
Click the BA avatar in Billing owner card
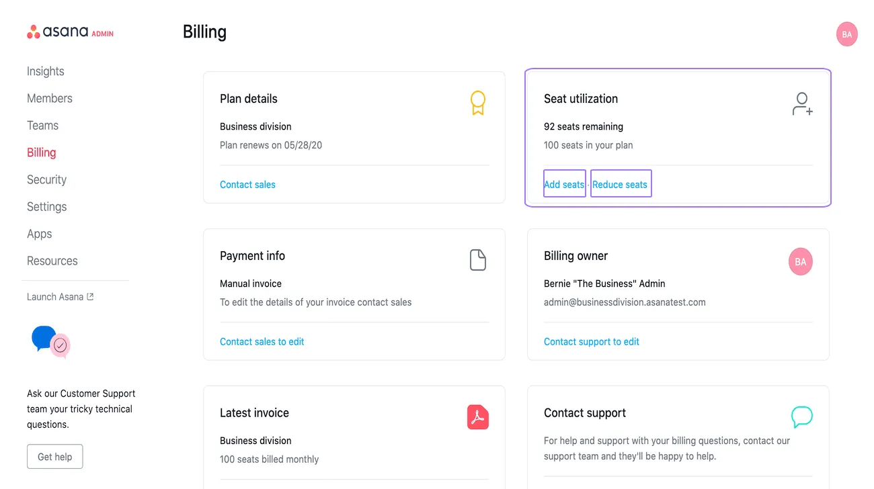(800, 262)
